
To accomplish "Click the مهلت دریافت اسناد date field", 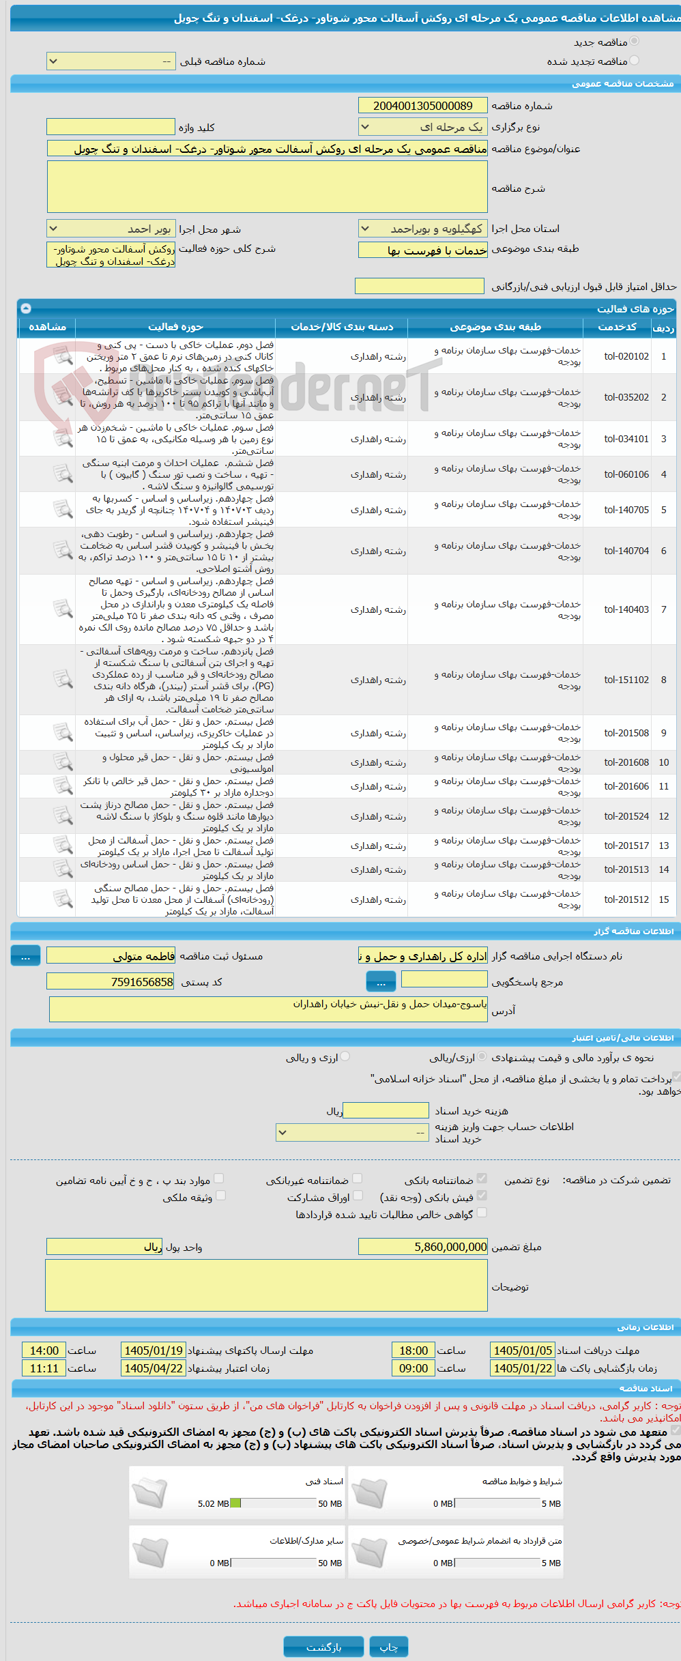I will pyautogui.click(x=523, y=1351).
